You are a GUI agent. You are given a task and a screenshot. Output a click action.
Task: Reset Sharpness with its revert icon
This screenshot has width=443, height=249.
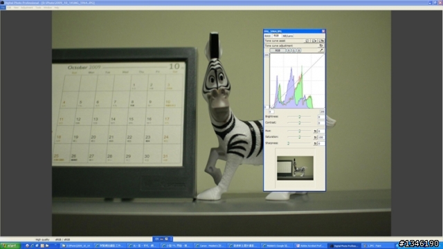pos(315,143)
